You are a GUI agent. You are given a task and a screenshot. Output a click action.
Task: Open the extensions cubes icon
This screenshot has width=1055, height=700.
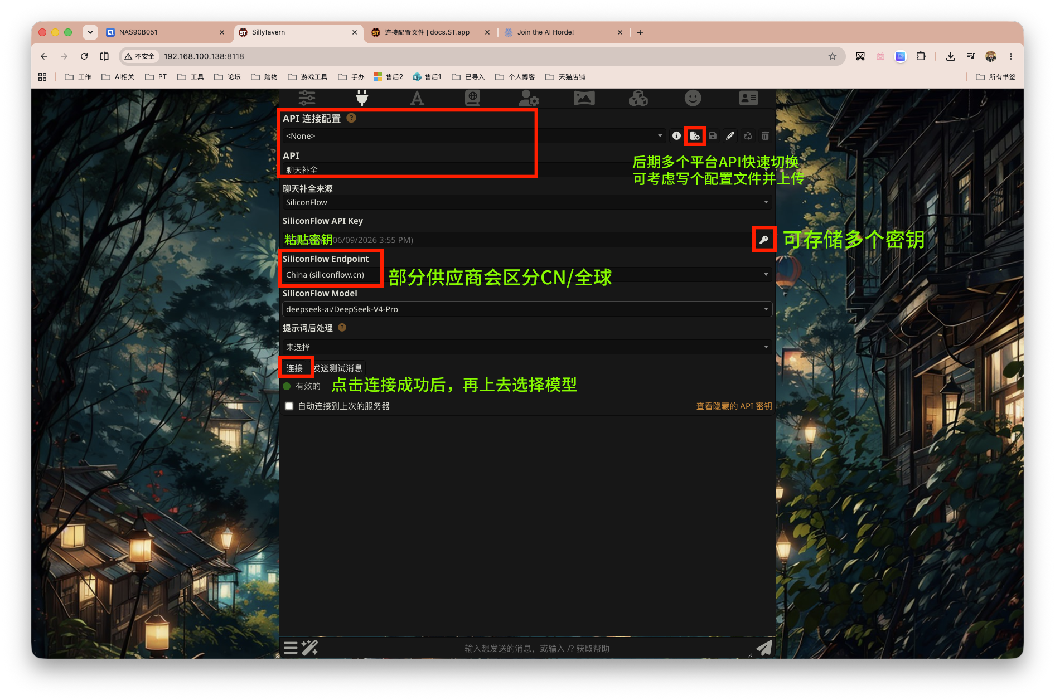point(638,98)
